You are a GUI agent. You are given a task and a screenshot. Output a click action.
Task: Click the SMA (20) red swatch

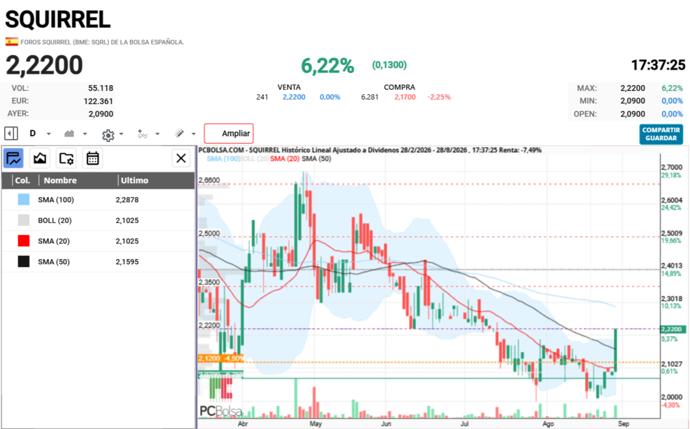[24, 241]
